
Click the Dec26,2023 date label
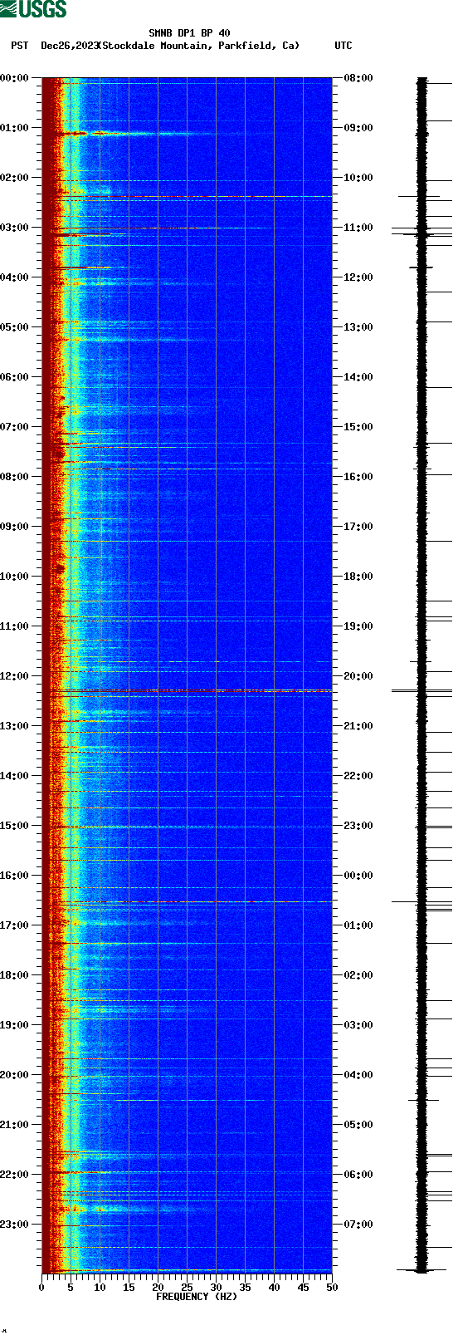(x=70, y=46)
